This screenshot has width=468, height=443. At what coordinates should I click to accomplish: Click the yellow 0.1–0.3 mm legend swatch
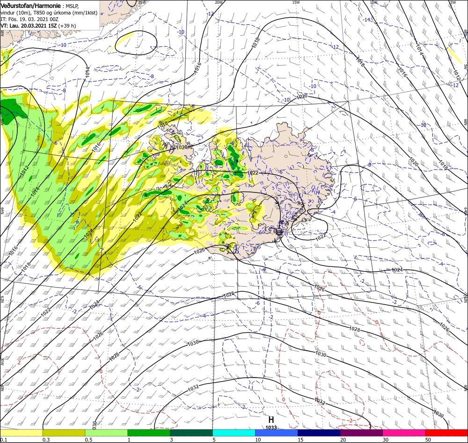[x=21, y=433]
